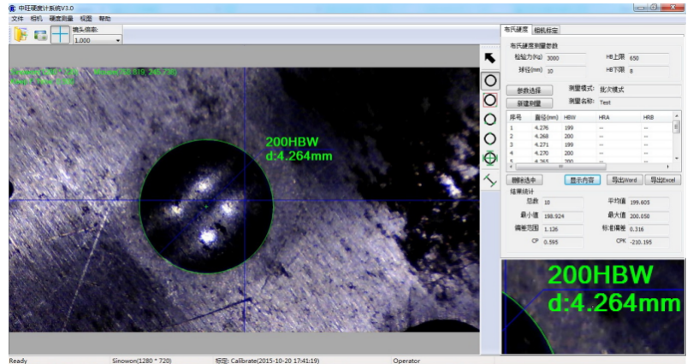Click the camera capture toolbar icon
Image resolution: width=693 pixels, height=364 pixels.
click(39, 35)
